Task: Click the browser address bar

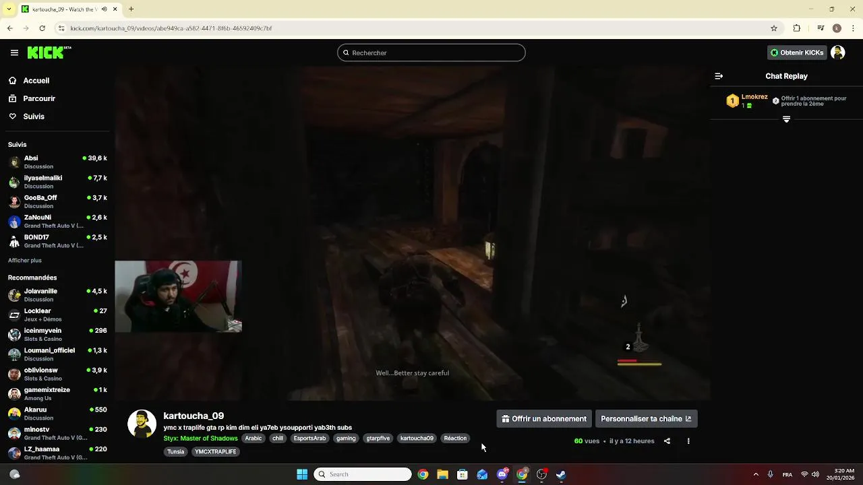Action: tap(411, 28)
